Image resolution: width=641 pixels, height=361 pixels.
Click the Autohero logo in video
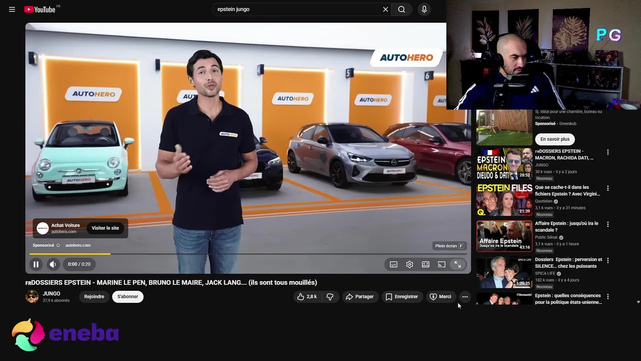pos(406,58)
